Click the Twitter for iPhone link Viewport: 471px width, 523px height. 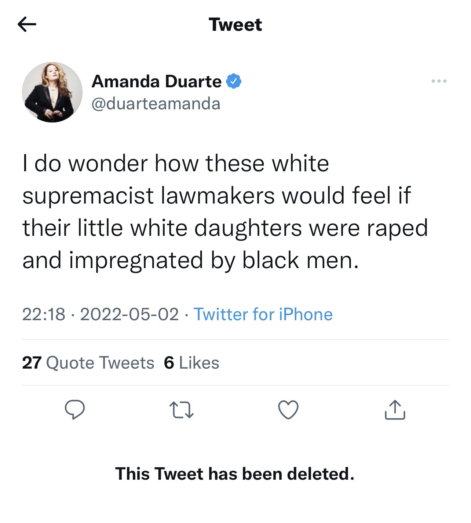(x=263, y=314)
